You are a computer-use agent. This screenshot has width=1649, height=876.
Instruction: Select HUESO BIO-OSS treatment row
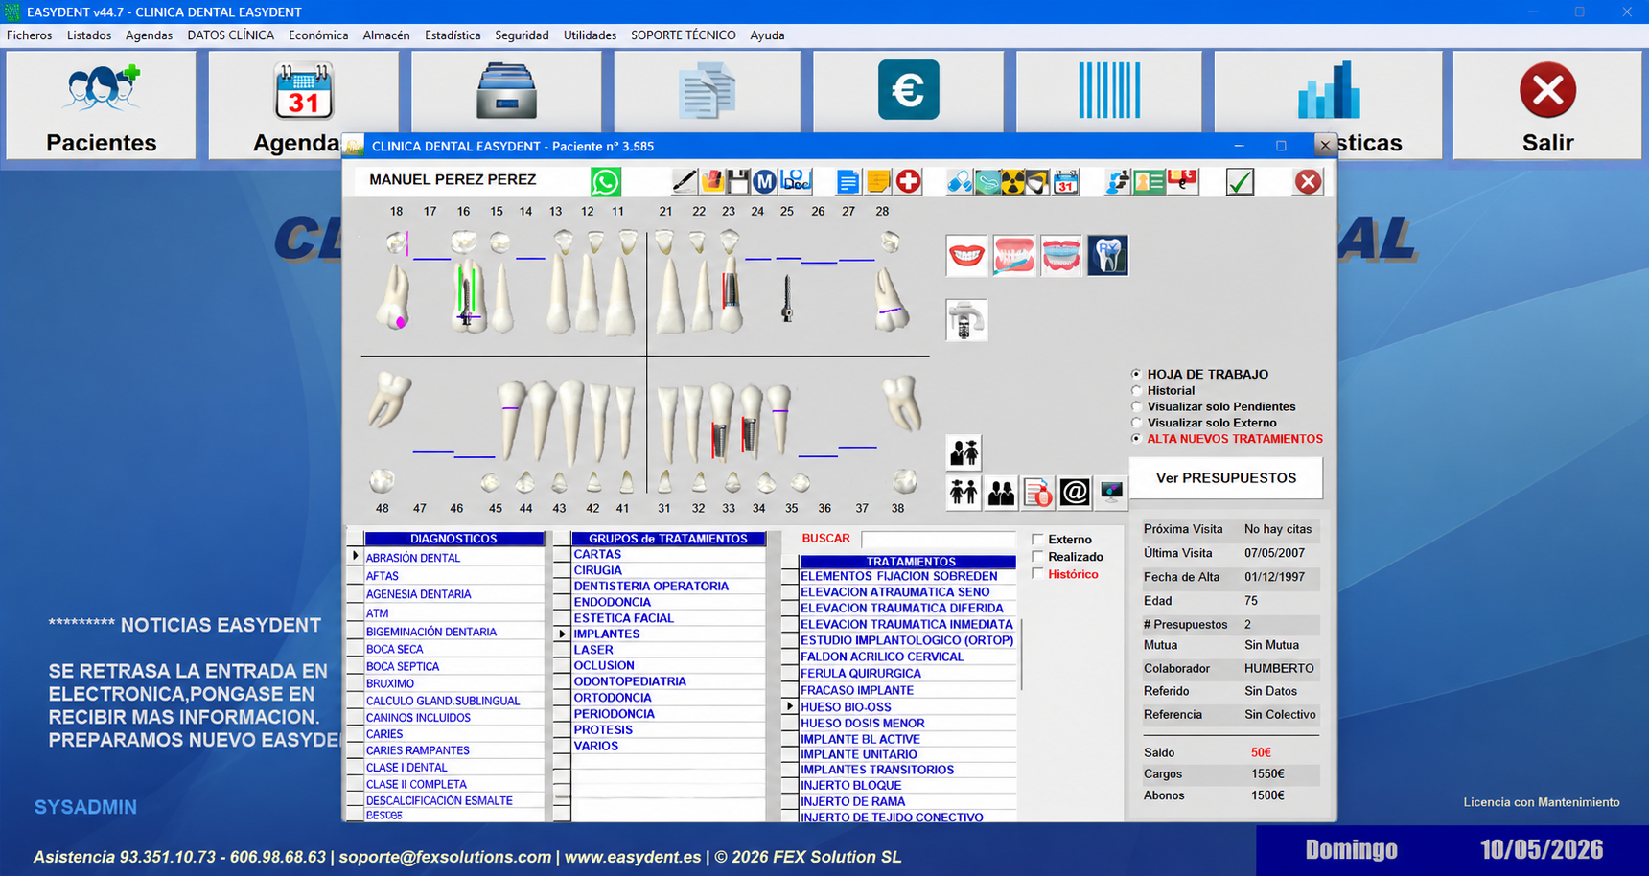click(x=908, y=707)
